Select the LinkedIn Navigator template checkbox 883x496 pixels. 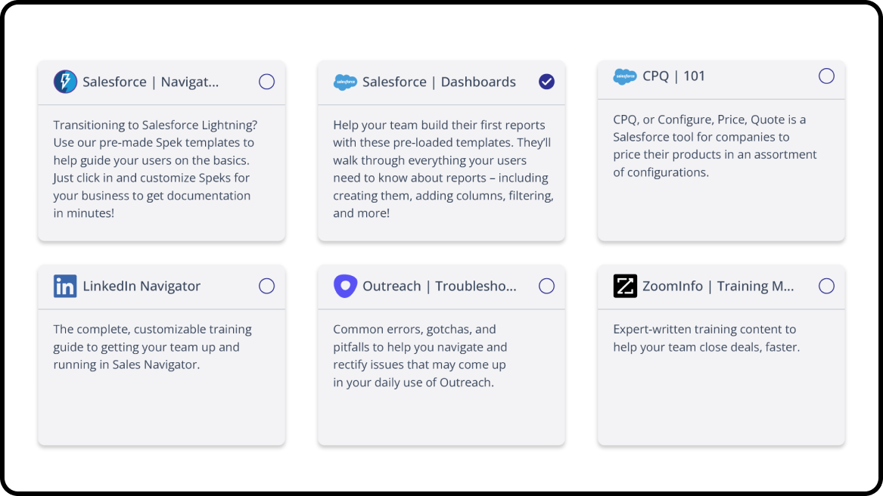(x=266, y=286)
